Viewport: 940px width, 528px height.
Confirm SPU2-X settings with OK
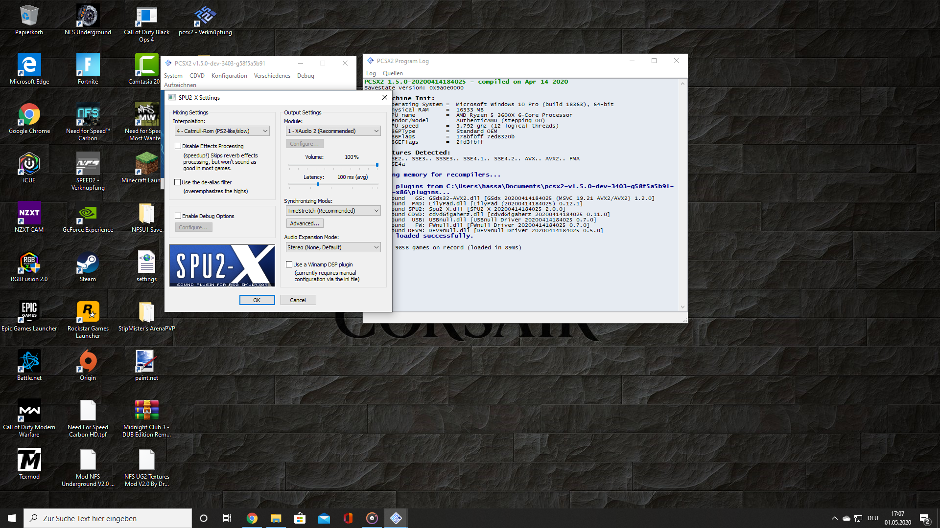point(257,300)
